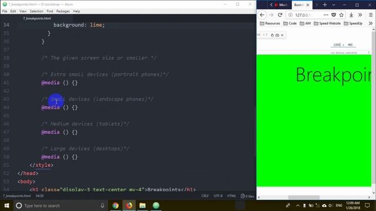This screenshot has width=376, height=211.
Task: Open SpeedUp bookmark folder
Action: [x=353, y=23]
